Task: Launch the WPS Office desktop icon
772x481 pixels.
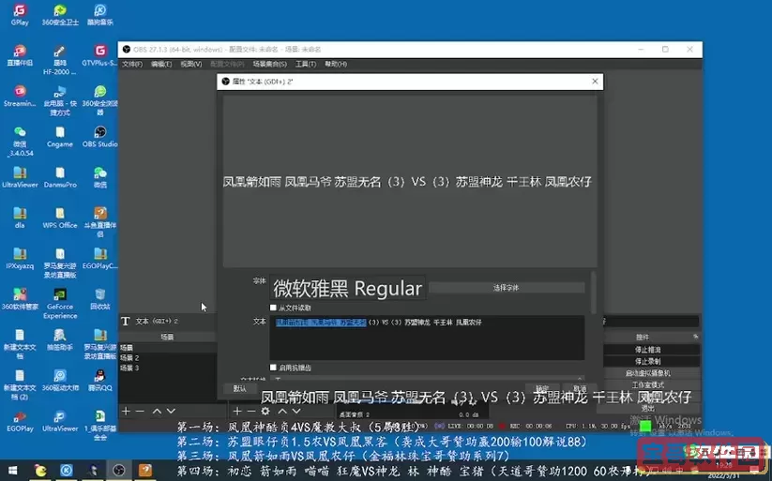Action: [60, 218]
